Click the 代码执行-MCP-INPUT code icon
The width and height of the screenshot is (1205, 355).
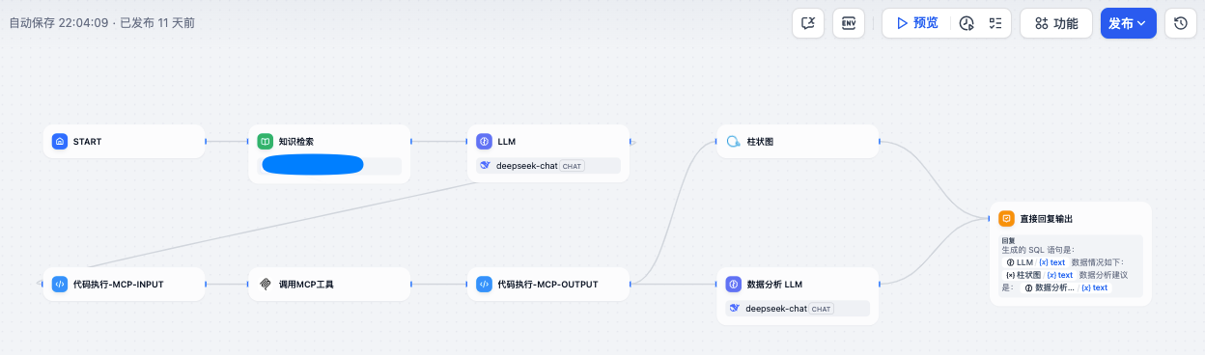(60, 284)
